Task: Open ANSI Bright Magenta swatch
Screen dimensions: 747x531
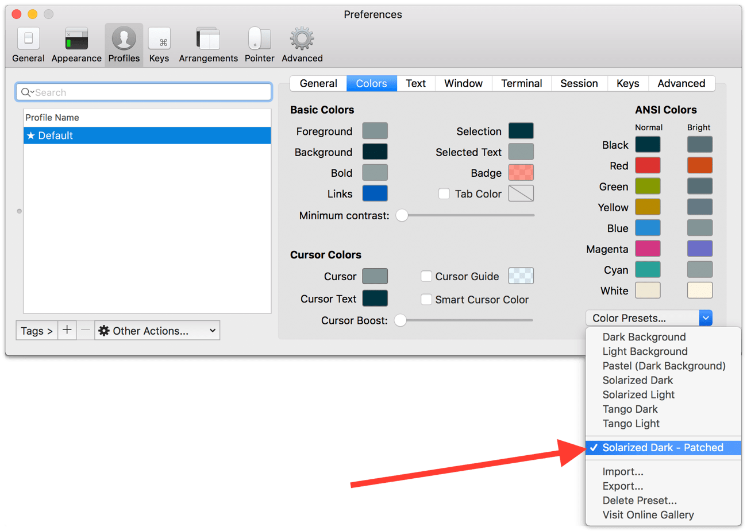Action: click(x=700, y=249)
